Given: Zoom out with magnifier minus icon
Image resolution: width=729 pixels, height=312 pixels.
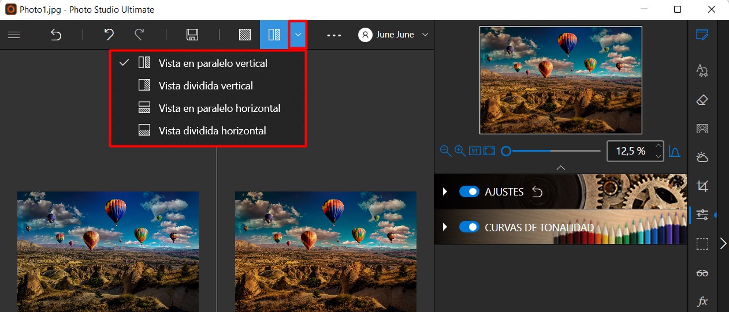Looking at the screenshot, I should 445,151.
